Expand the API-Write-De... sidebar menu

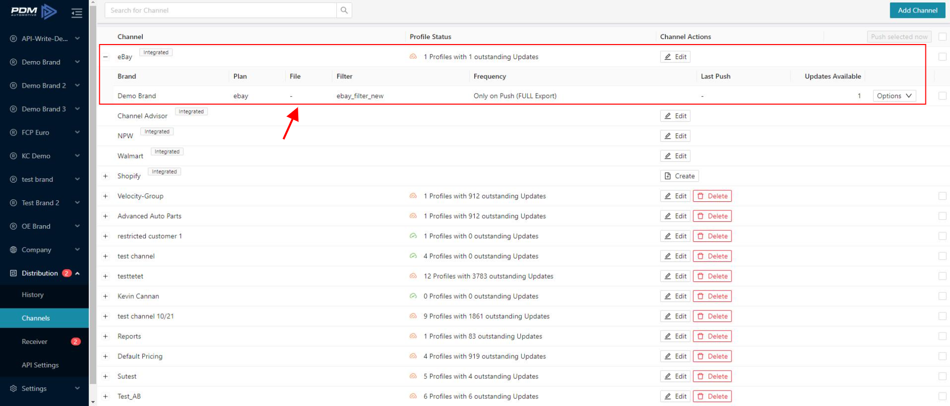[x=45, y=39]
